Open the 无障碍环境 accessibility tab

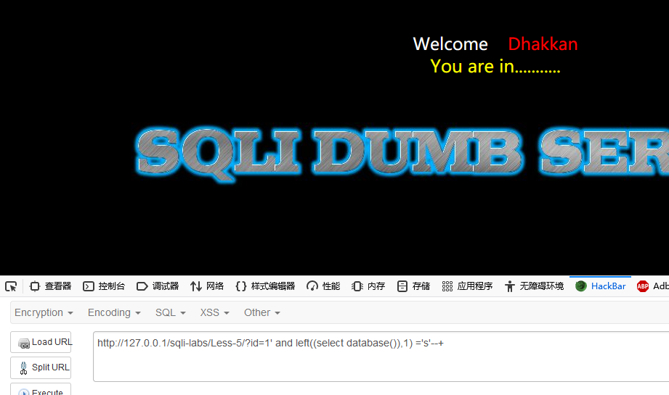534,286
